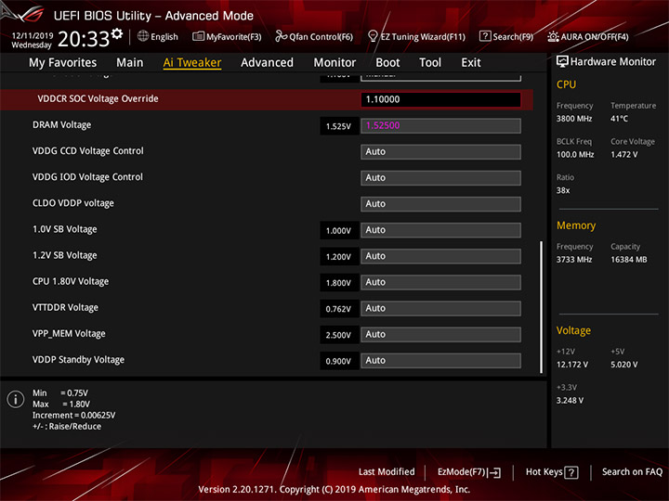Click Search on FAQ link
Screen dimensions: 669x501
click(632, 471)
